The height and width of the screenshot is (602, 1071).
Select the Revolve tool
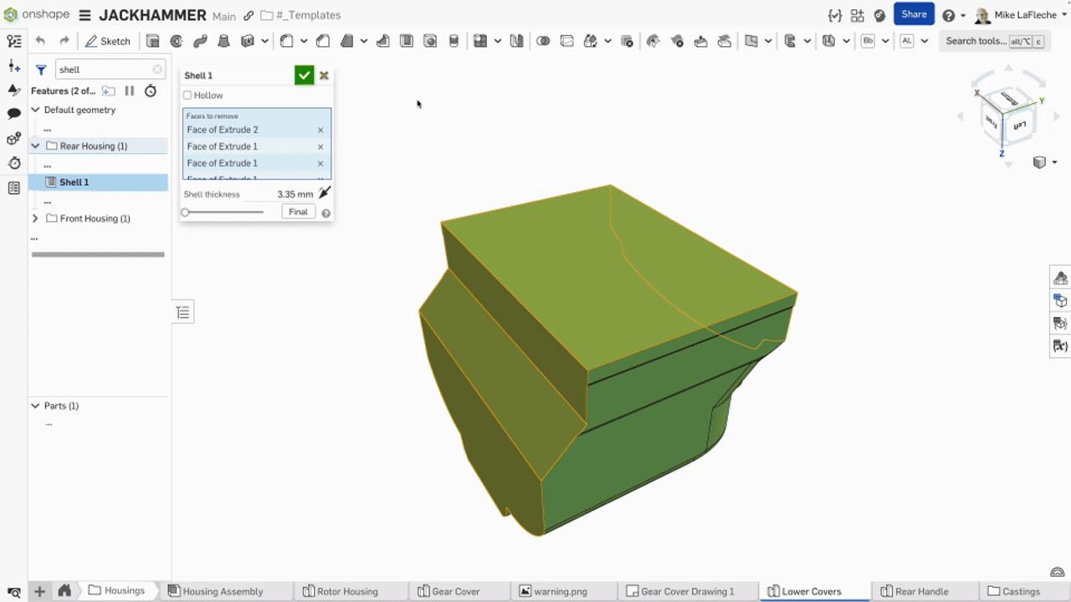click(x=176, y=40)
